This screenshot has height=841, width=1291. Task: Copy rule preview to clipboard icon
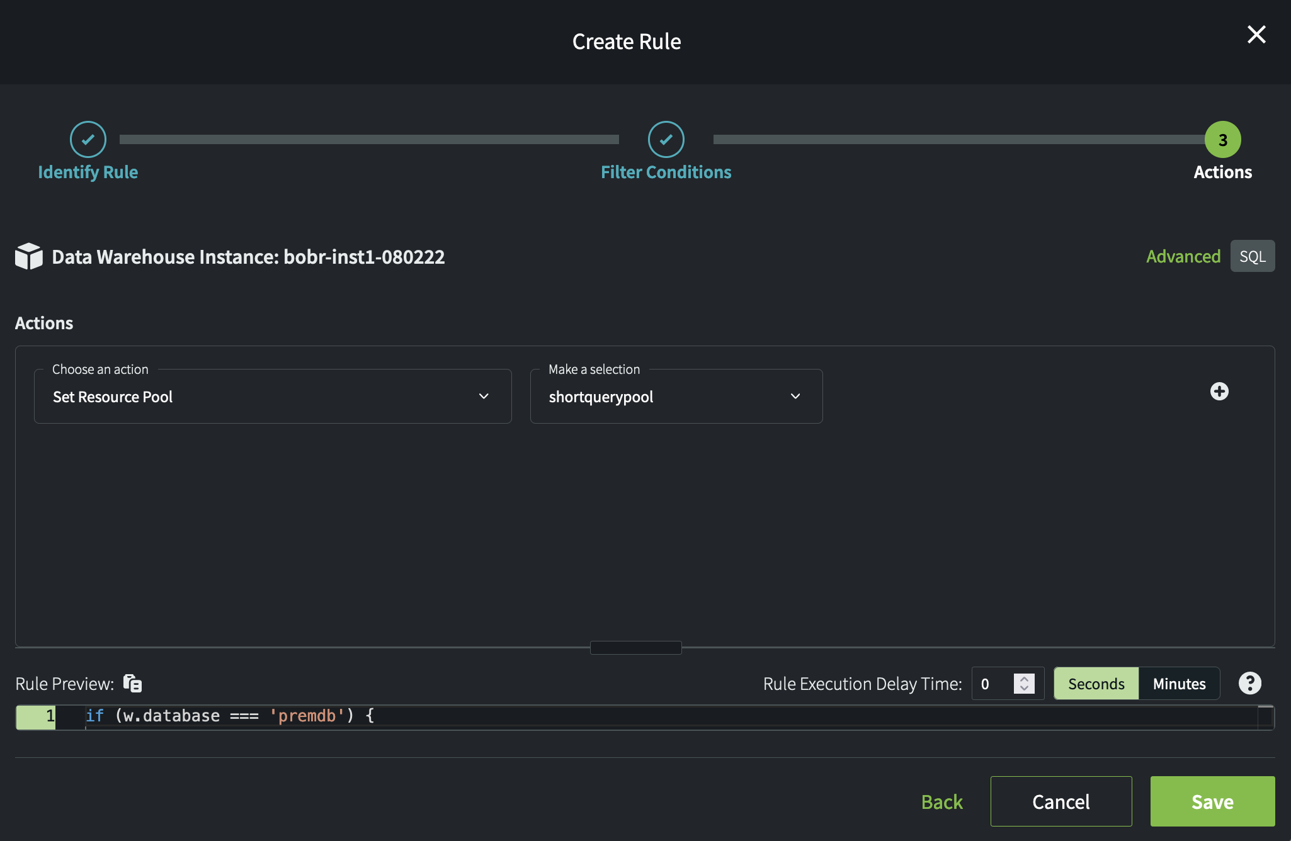tap(132, 683)
